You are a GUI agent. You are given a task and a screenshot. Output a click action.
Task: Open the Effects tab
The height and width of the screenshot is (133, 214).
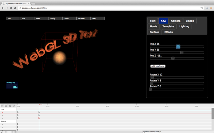click(169, 32)
